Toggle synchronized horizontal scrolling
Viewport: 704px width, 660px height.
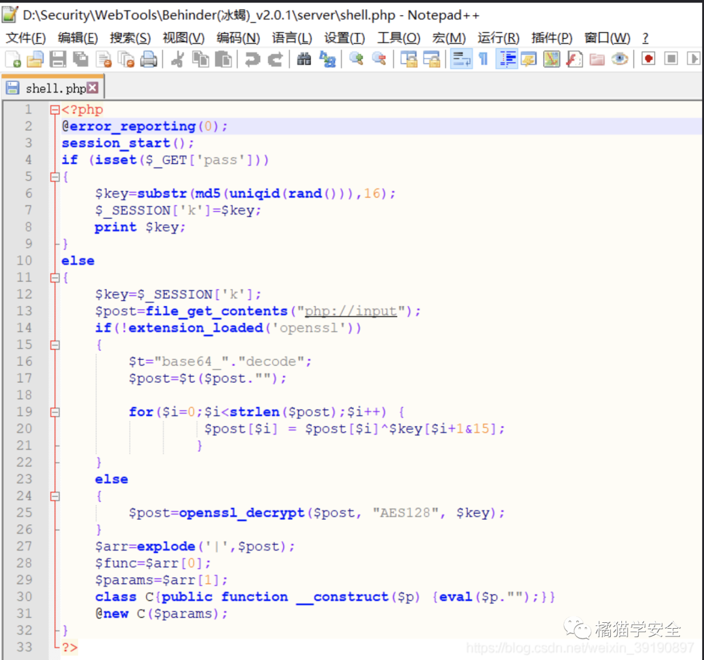(x=432, y=59)
